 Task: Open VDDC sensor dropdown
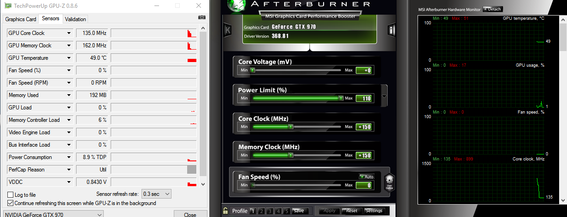[69, 182]
